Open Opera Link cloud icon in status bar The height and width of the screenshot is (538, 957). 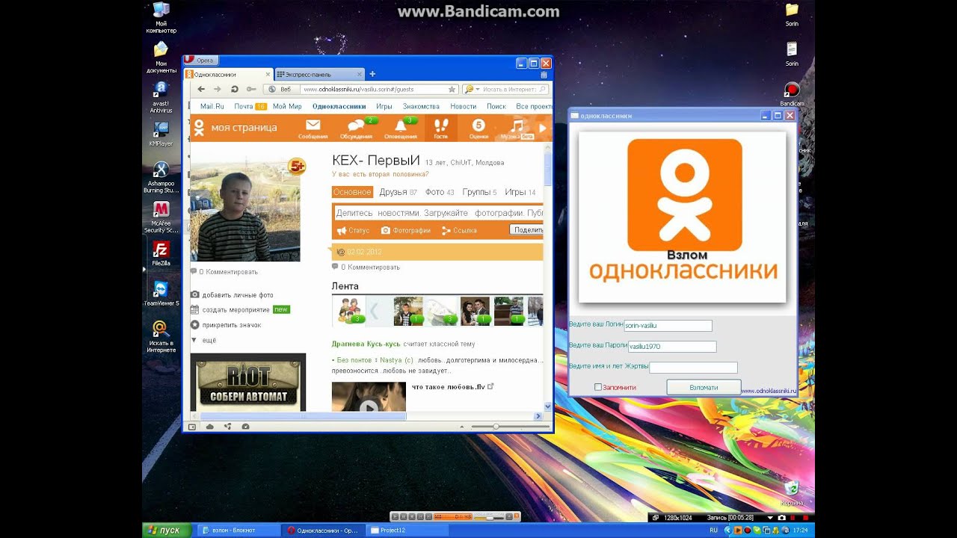(x=210, y=427)
